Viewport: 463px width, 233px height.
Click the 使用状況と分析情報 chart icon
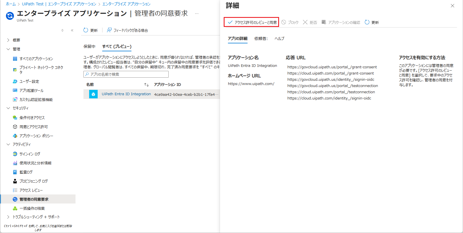pos(15,163)
